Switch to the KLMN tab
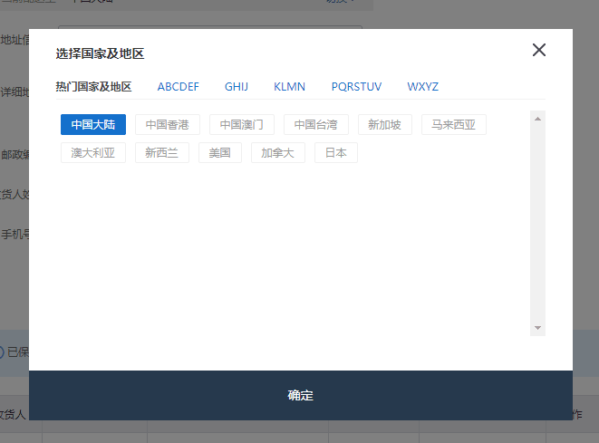Screen dimensions: 599x443 (290, 87)
